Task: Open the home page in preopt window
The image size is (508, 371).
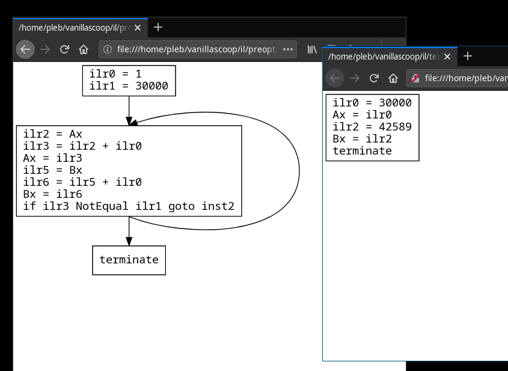Action: [84, 49]
